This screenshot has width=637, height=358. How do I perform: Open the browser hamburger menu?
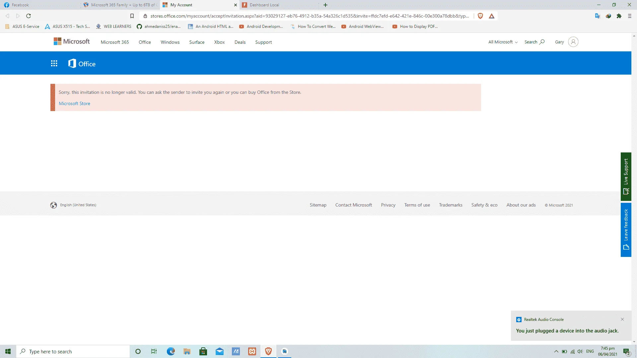(x=630, y=16)
